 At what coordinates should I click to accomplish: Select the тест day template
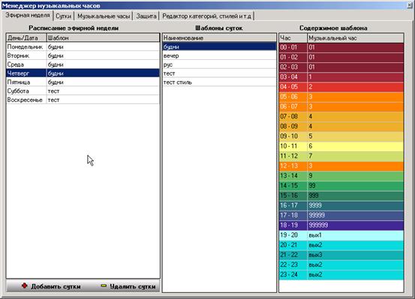tap(219, 73)
